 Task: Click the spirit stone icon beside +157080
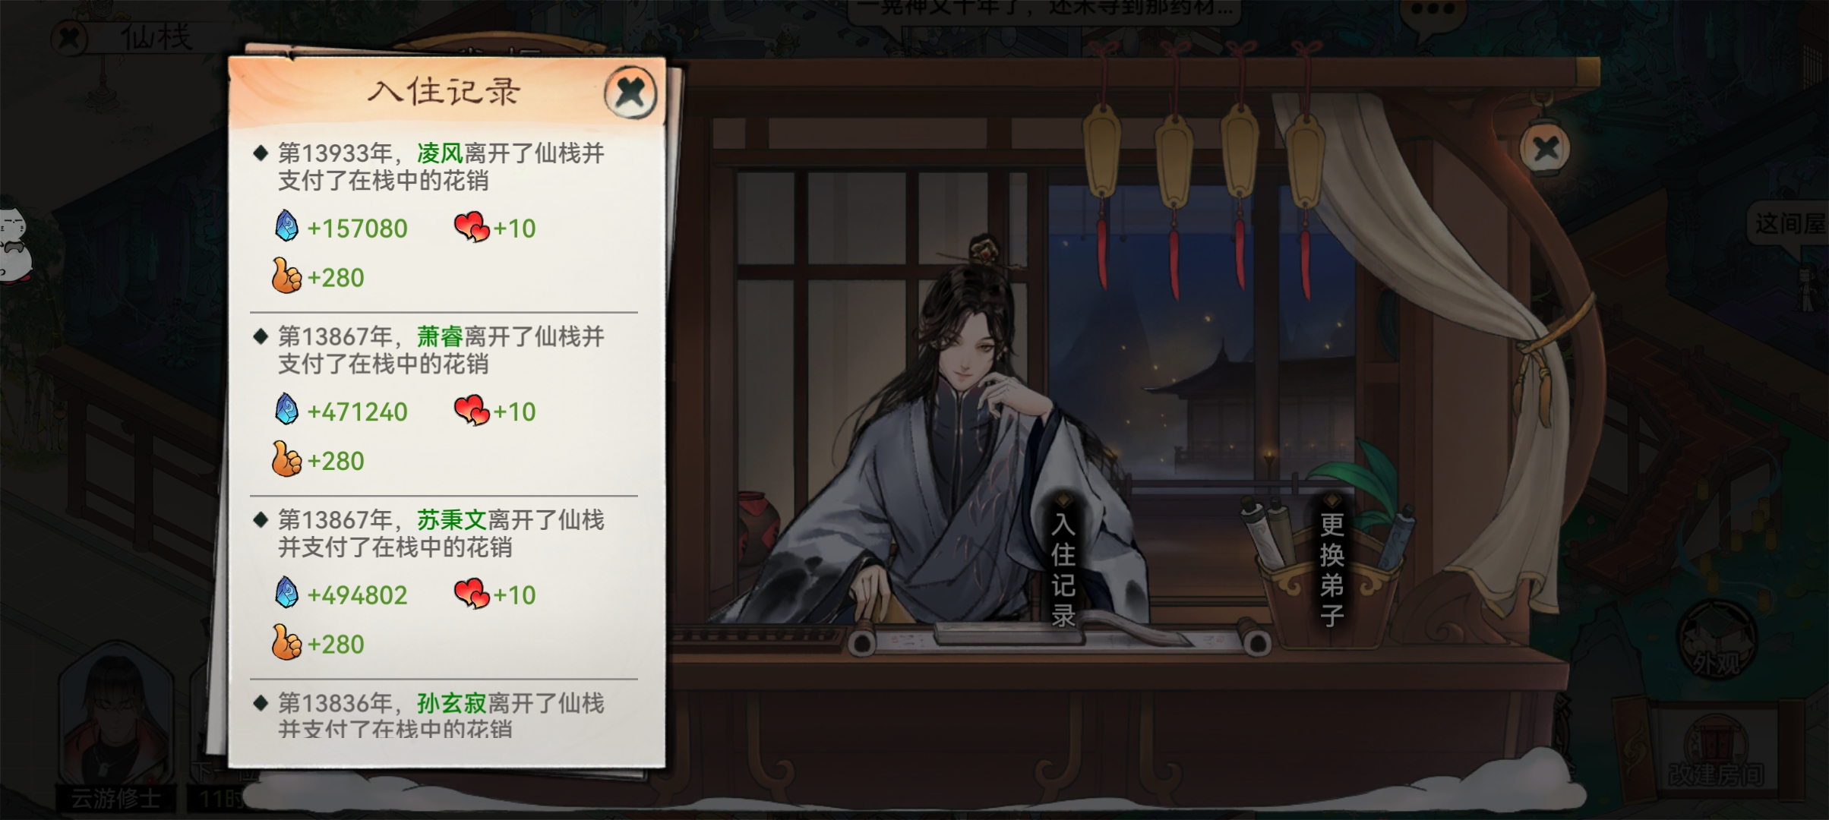click(x=286, y=226)
